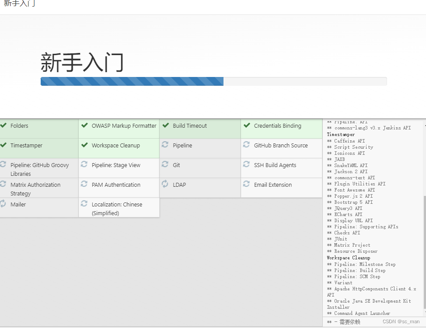Click the checkmark beside Credentials Binding
Screen dimensions: 426x328
tap(247, 125)
